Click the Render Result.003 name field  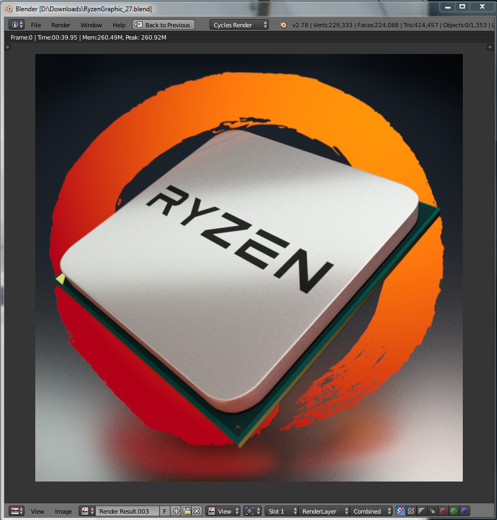coord(127,511)
